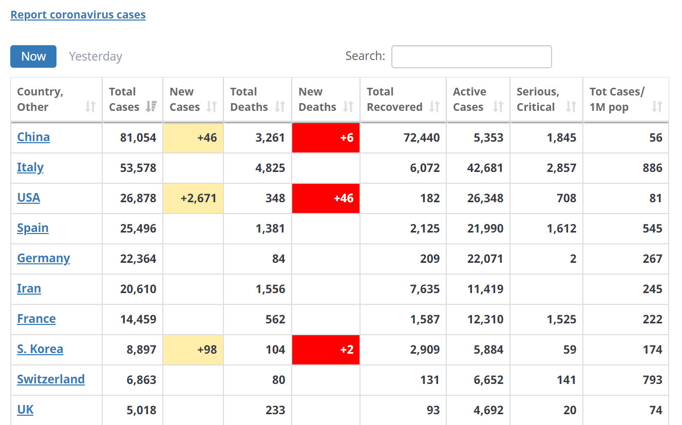Sort by Active Cases arrows icon

coord(498,107)
